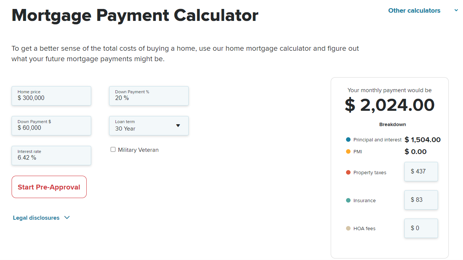Click chevron beside Legal disclosures
This screenshot has width=463, height=260.
pyautogui.click(x=67, y=218)
